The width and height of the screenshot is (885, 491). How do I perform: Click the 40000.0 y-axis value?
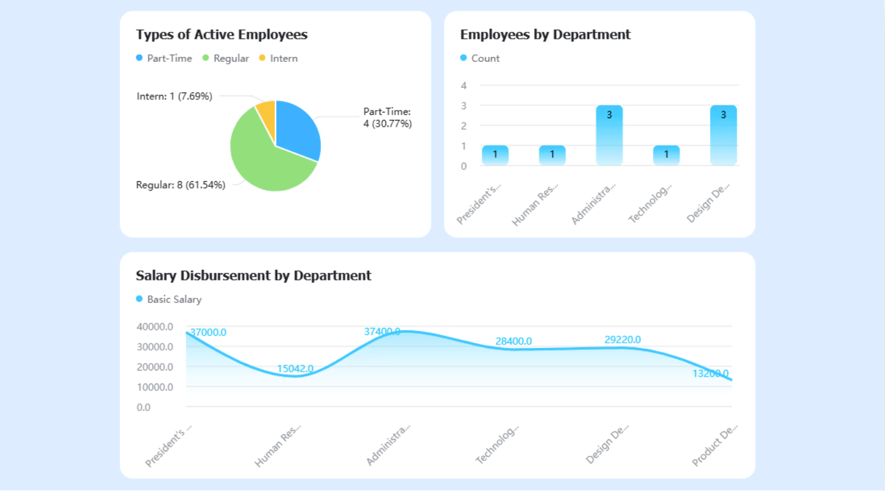(x=154, y=327)
